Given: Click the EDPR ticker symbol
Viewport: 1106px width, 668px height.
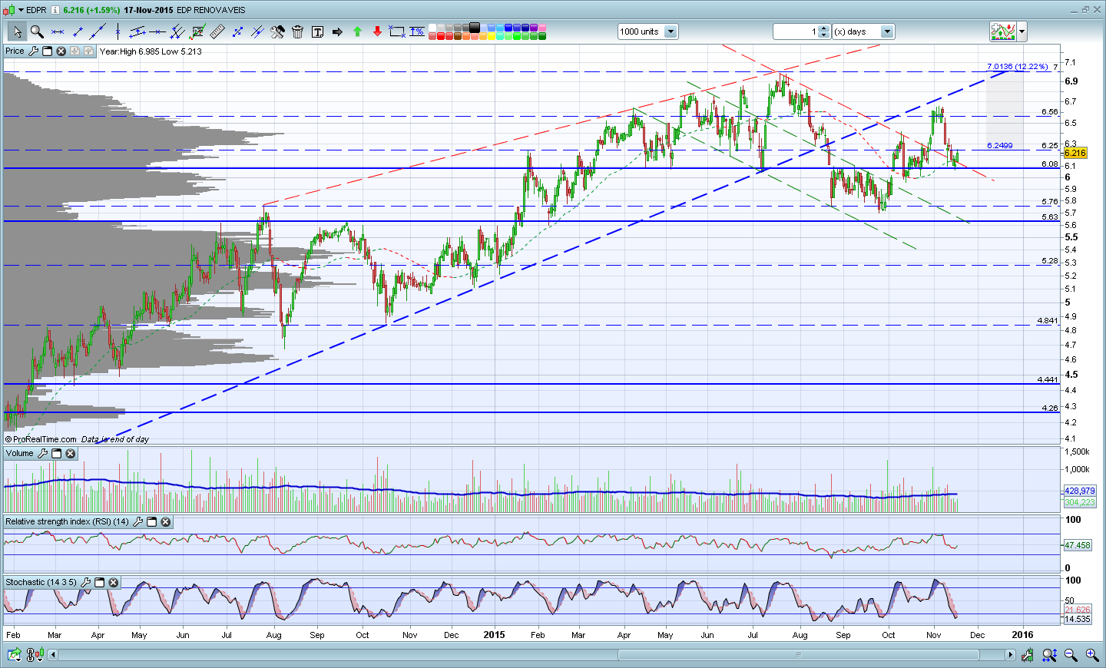Looking at the screenshot, I should (x=36, y=10).
